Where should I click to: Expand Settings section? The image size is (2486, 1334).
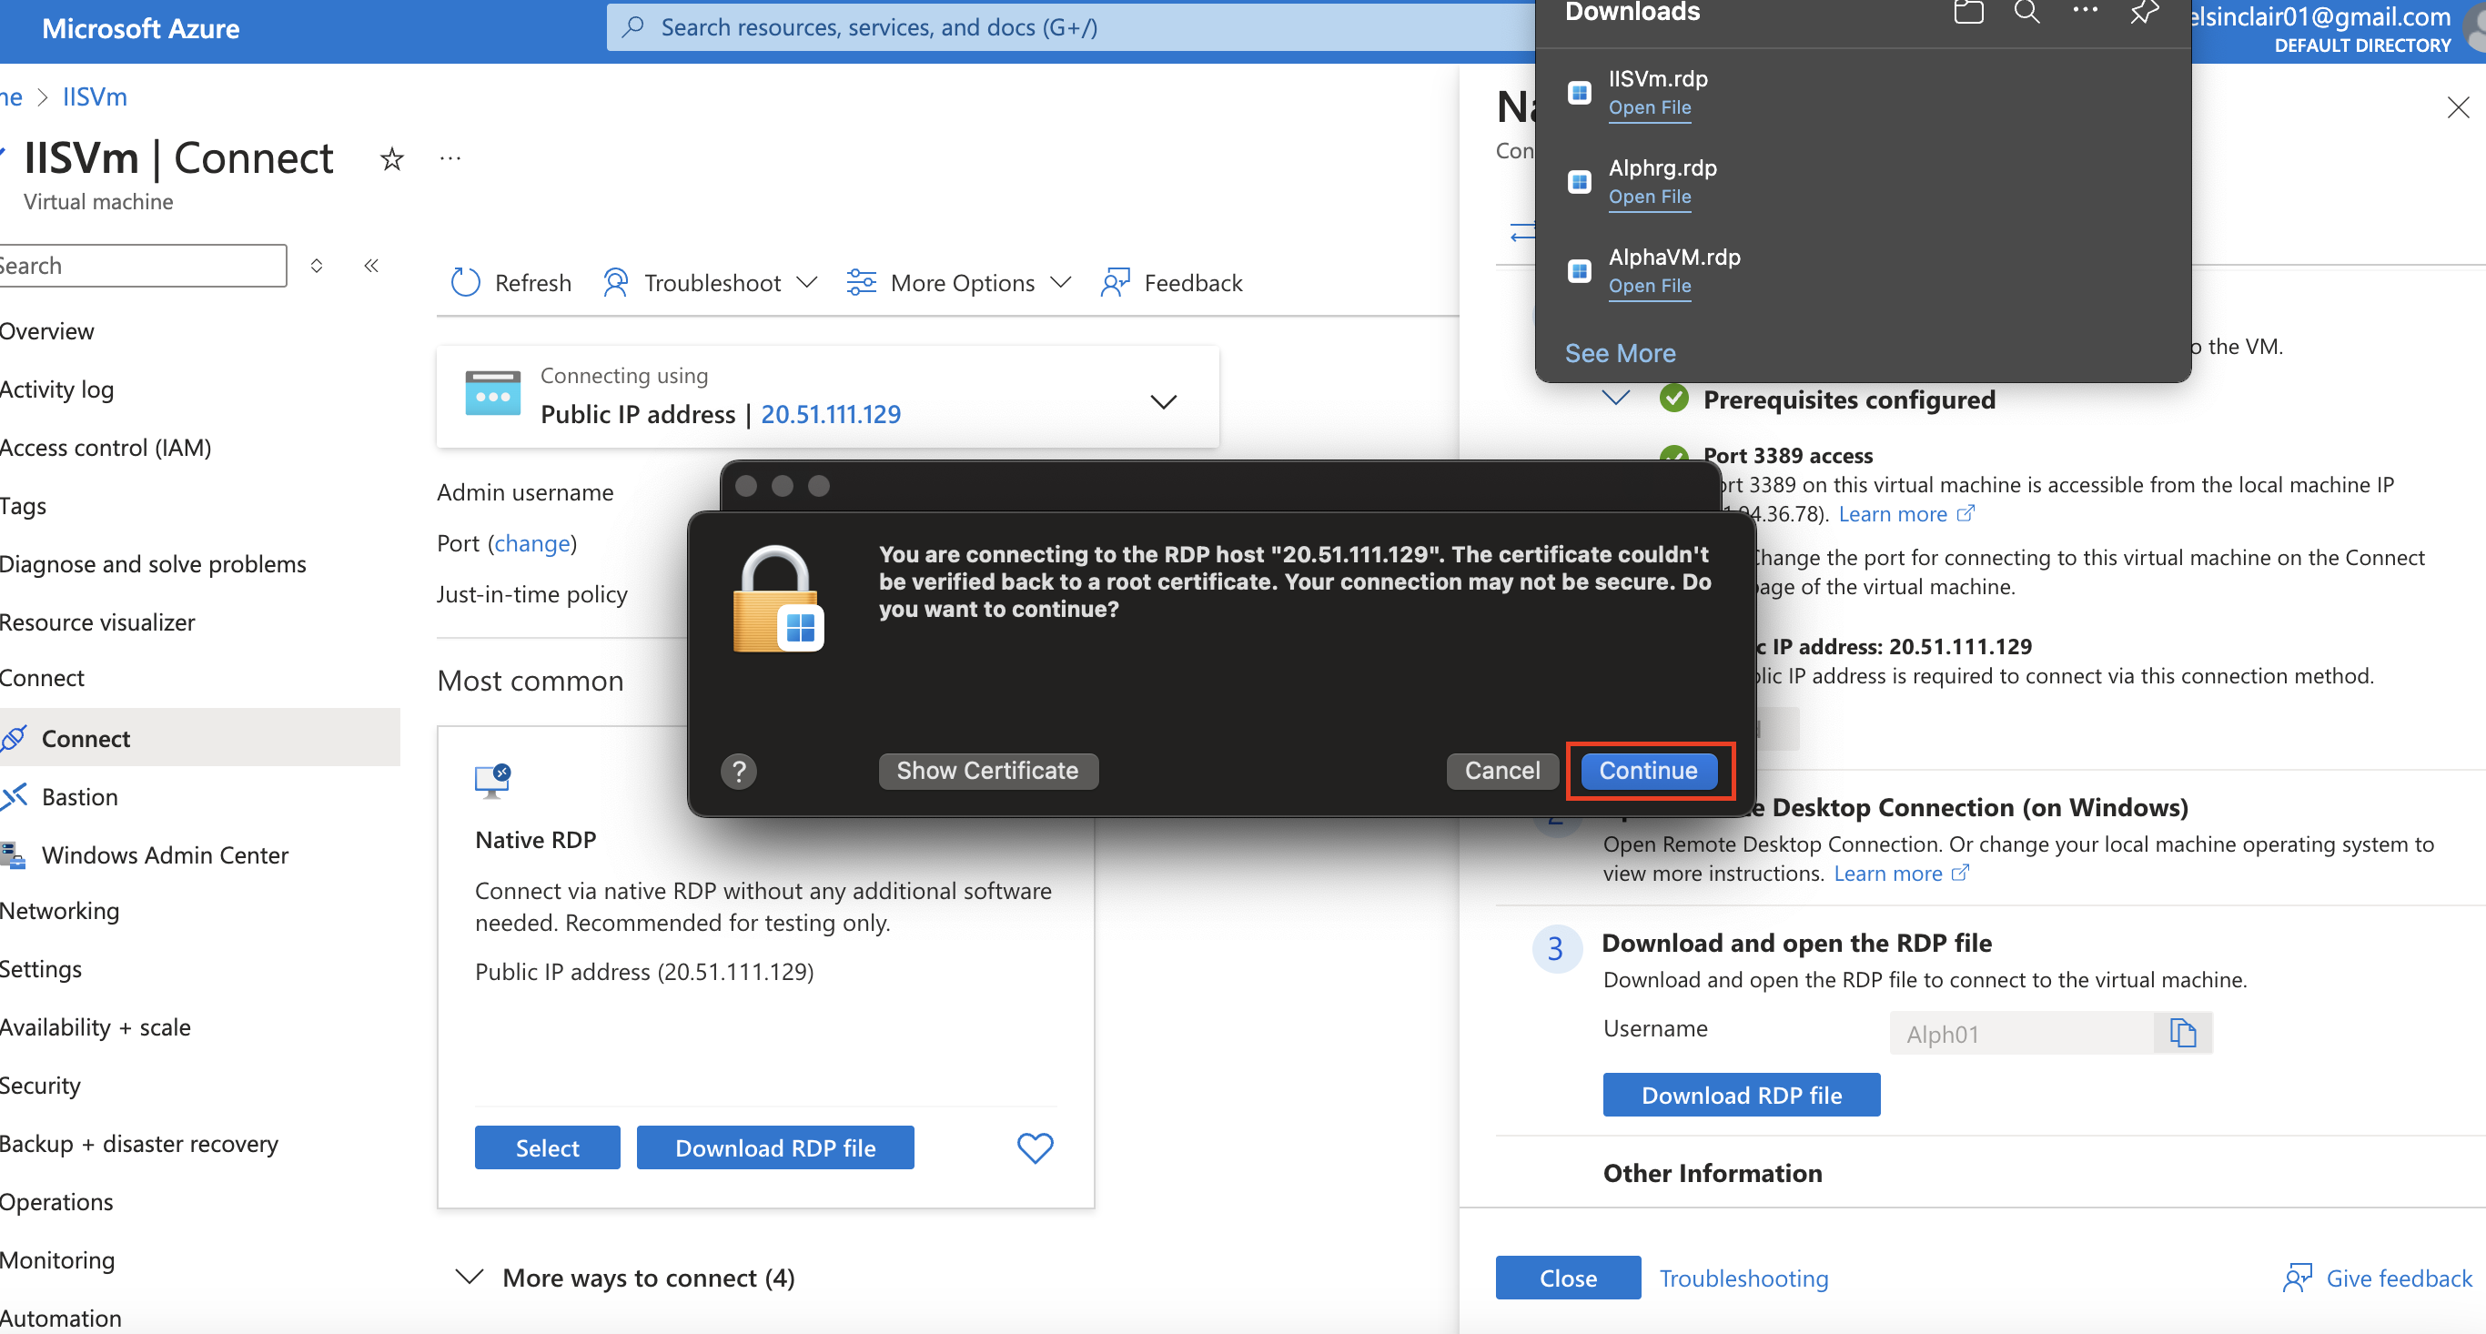click(x=41, y=969)
